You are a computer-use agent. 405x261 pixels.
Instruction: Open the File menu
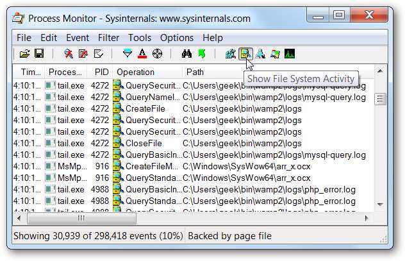click(24, 38)
